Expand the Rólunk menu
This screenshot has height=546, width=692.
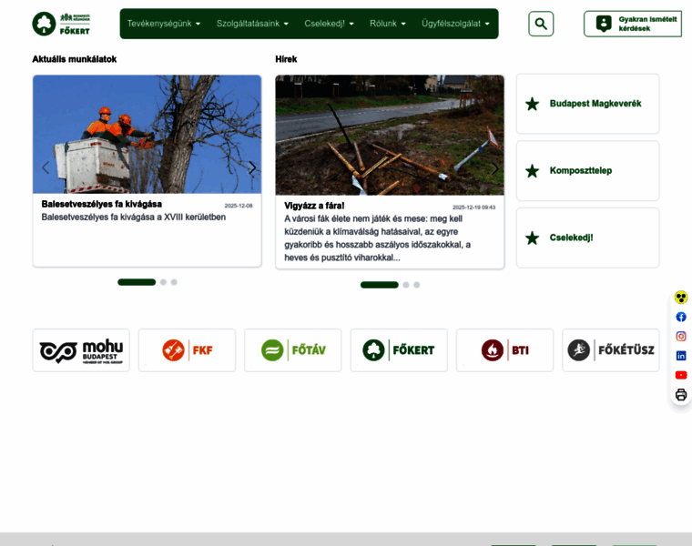388,24
